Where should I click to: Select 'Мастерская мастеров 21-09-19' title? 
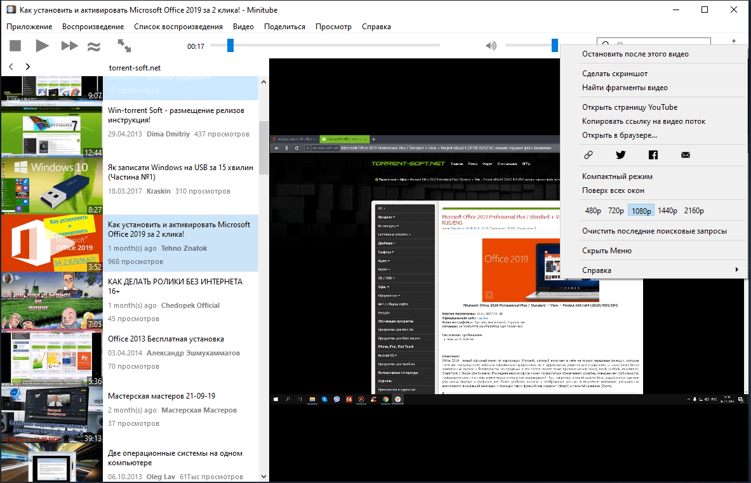click(161, 396)
